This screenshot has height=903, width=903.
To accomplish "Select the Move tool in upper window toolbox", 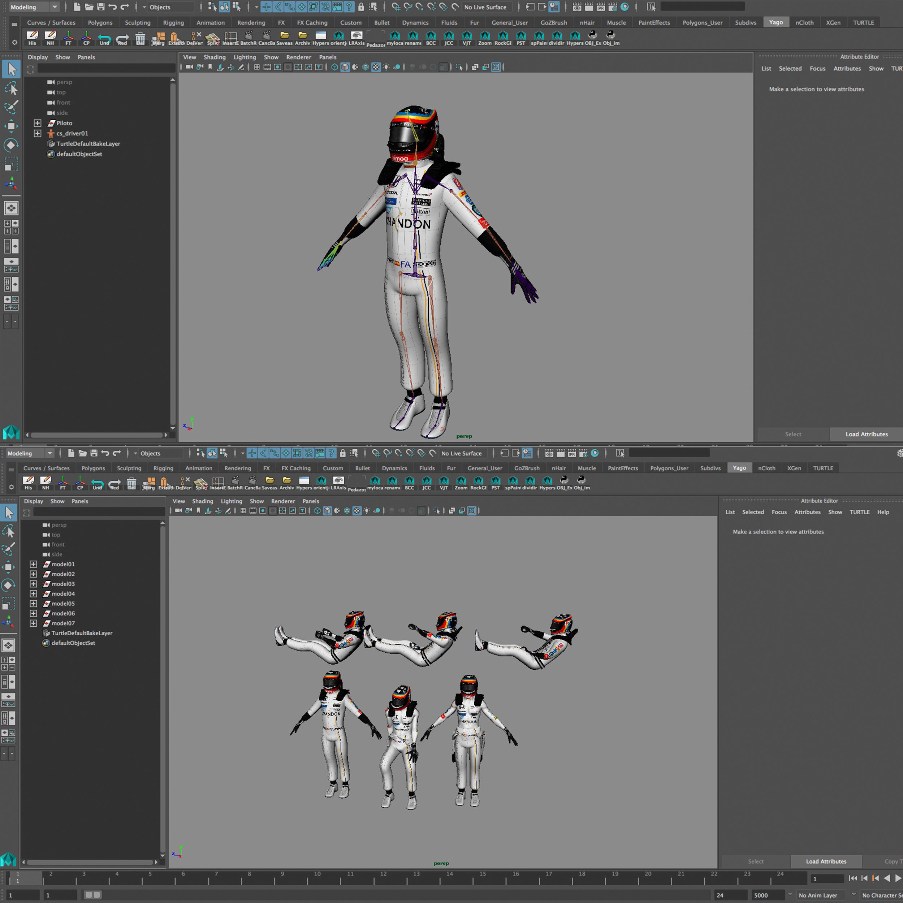I will [11, 126].
